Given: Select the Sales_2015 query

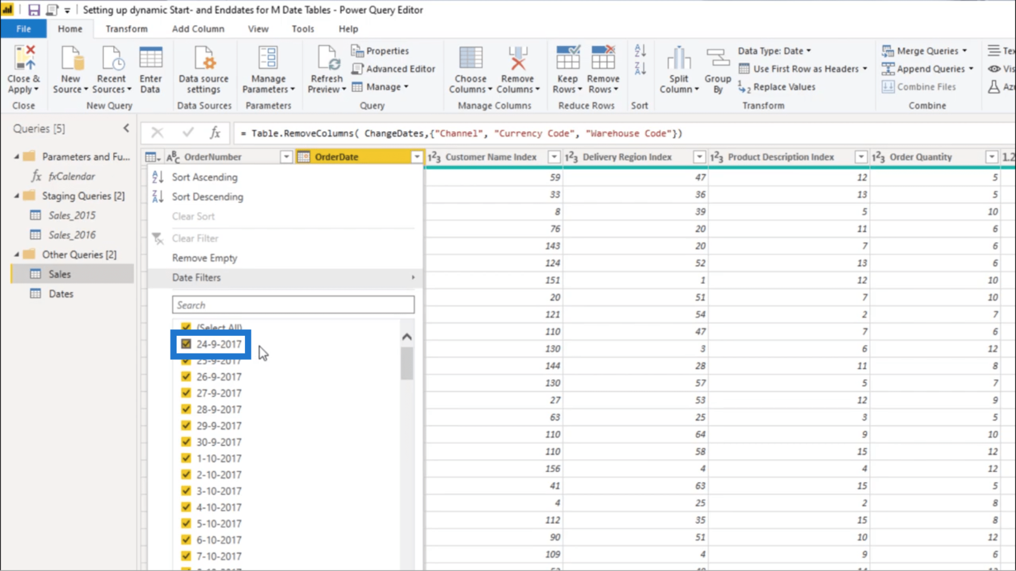Looking at the screenshot, I should pyautogui.click(x=72, y=215).
